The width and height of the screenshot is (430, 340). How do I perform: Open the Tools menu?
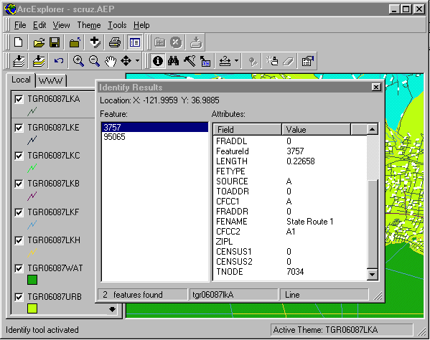pos(117,25)
